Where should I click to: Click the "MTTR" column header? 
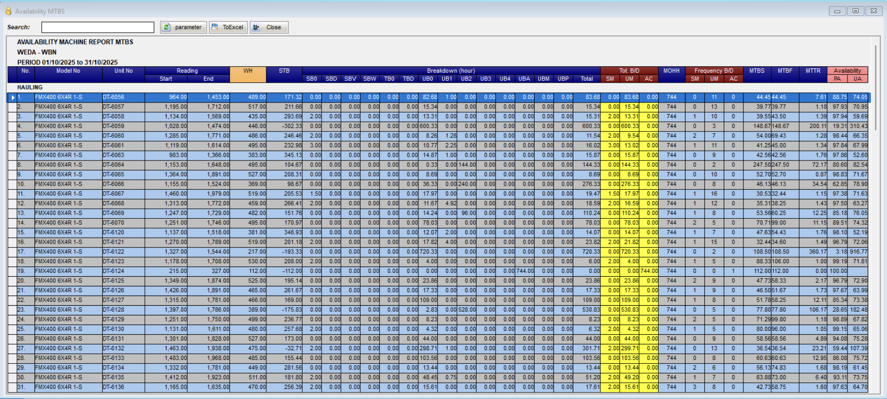[813, 74]
